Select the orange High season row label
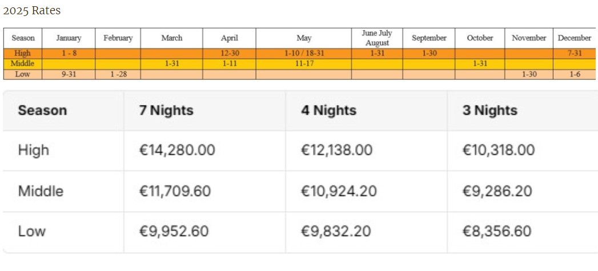Viewport: 598px width, 271px height. 22,54
